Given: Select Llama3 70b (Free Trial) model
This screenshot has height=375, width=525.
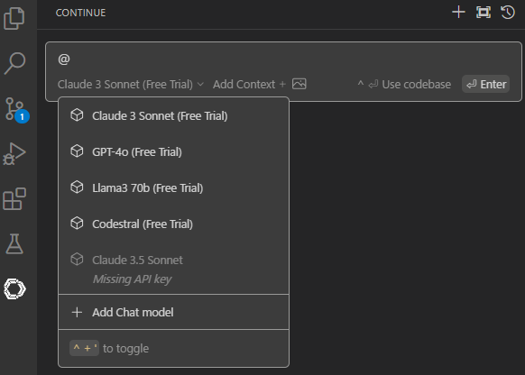Looking at the screenshot, I should point(173,188).
